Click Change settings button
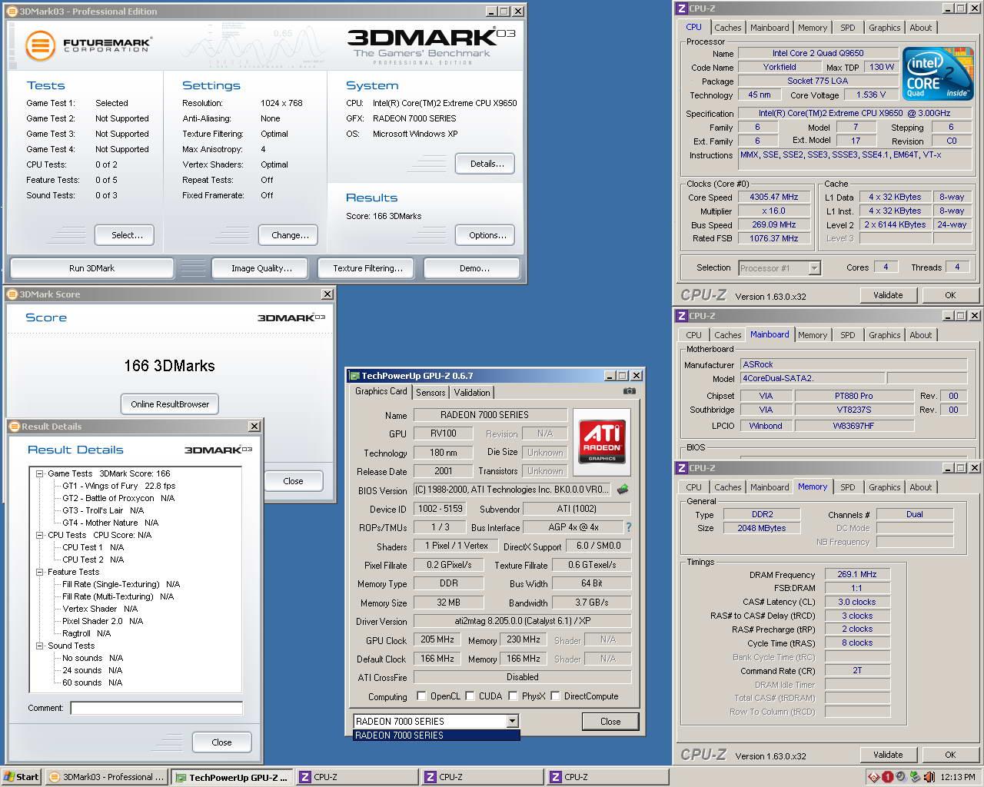The width and height of the screenshot is (984, 787). tap(290, 235)
